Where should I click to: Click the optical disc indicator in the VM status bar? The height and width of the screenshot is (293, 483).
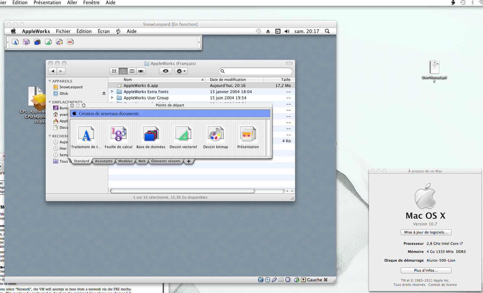(x=268, y=280)
